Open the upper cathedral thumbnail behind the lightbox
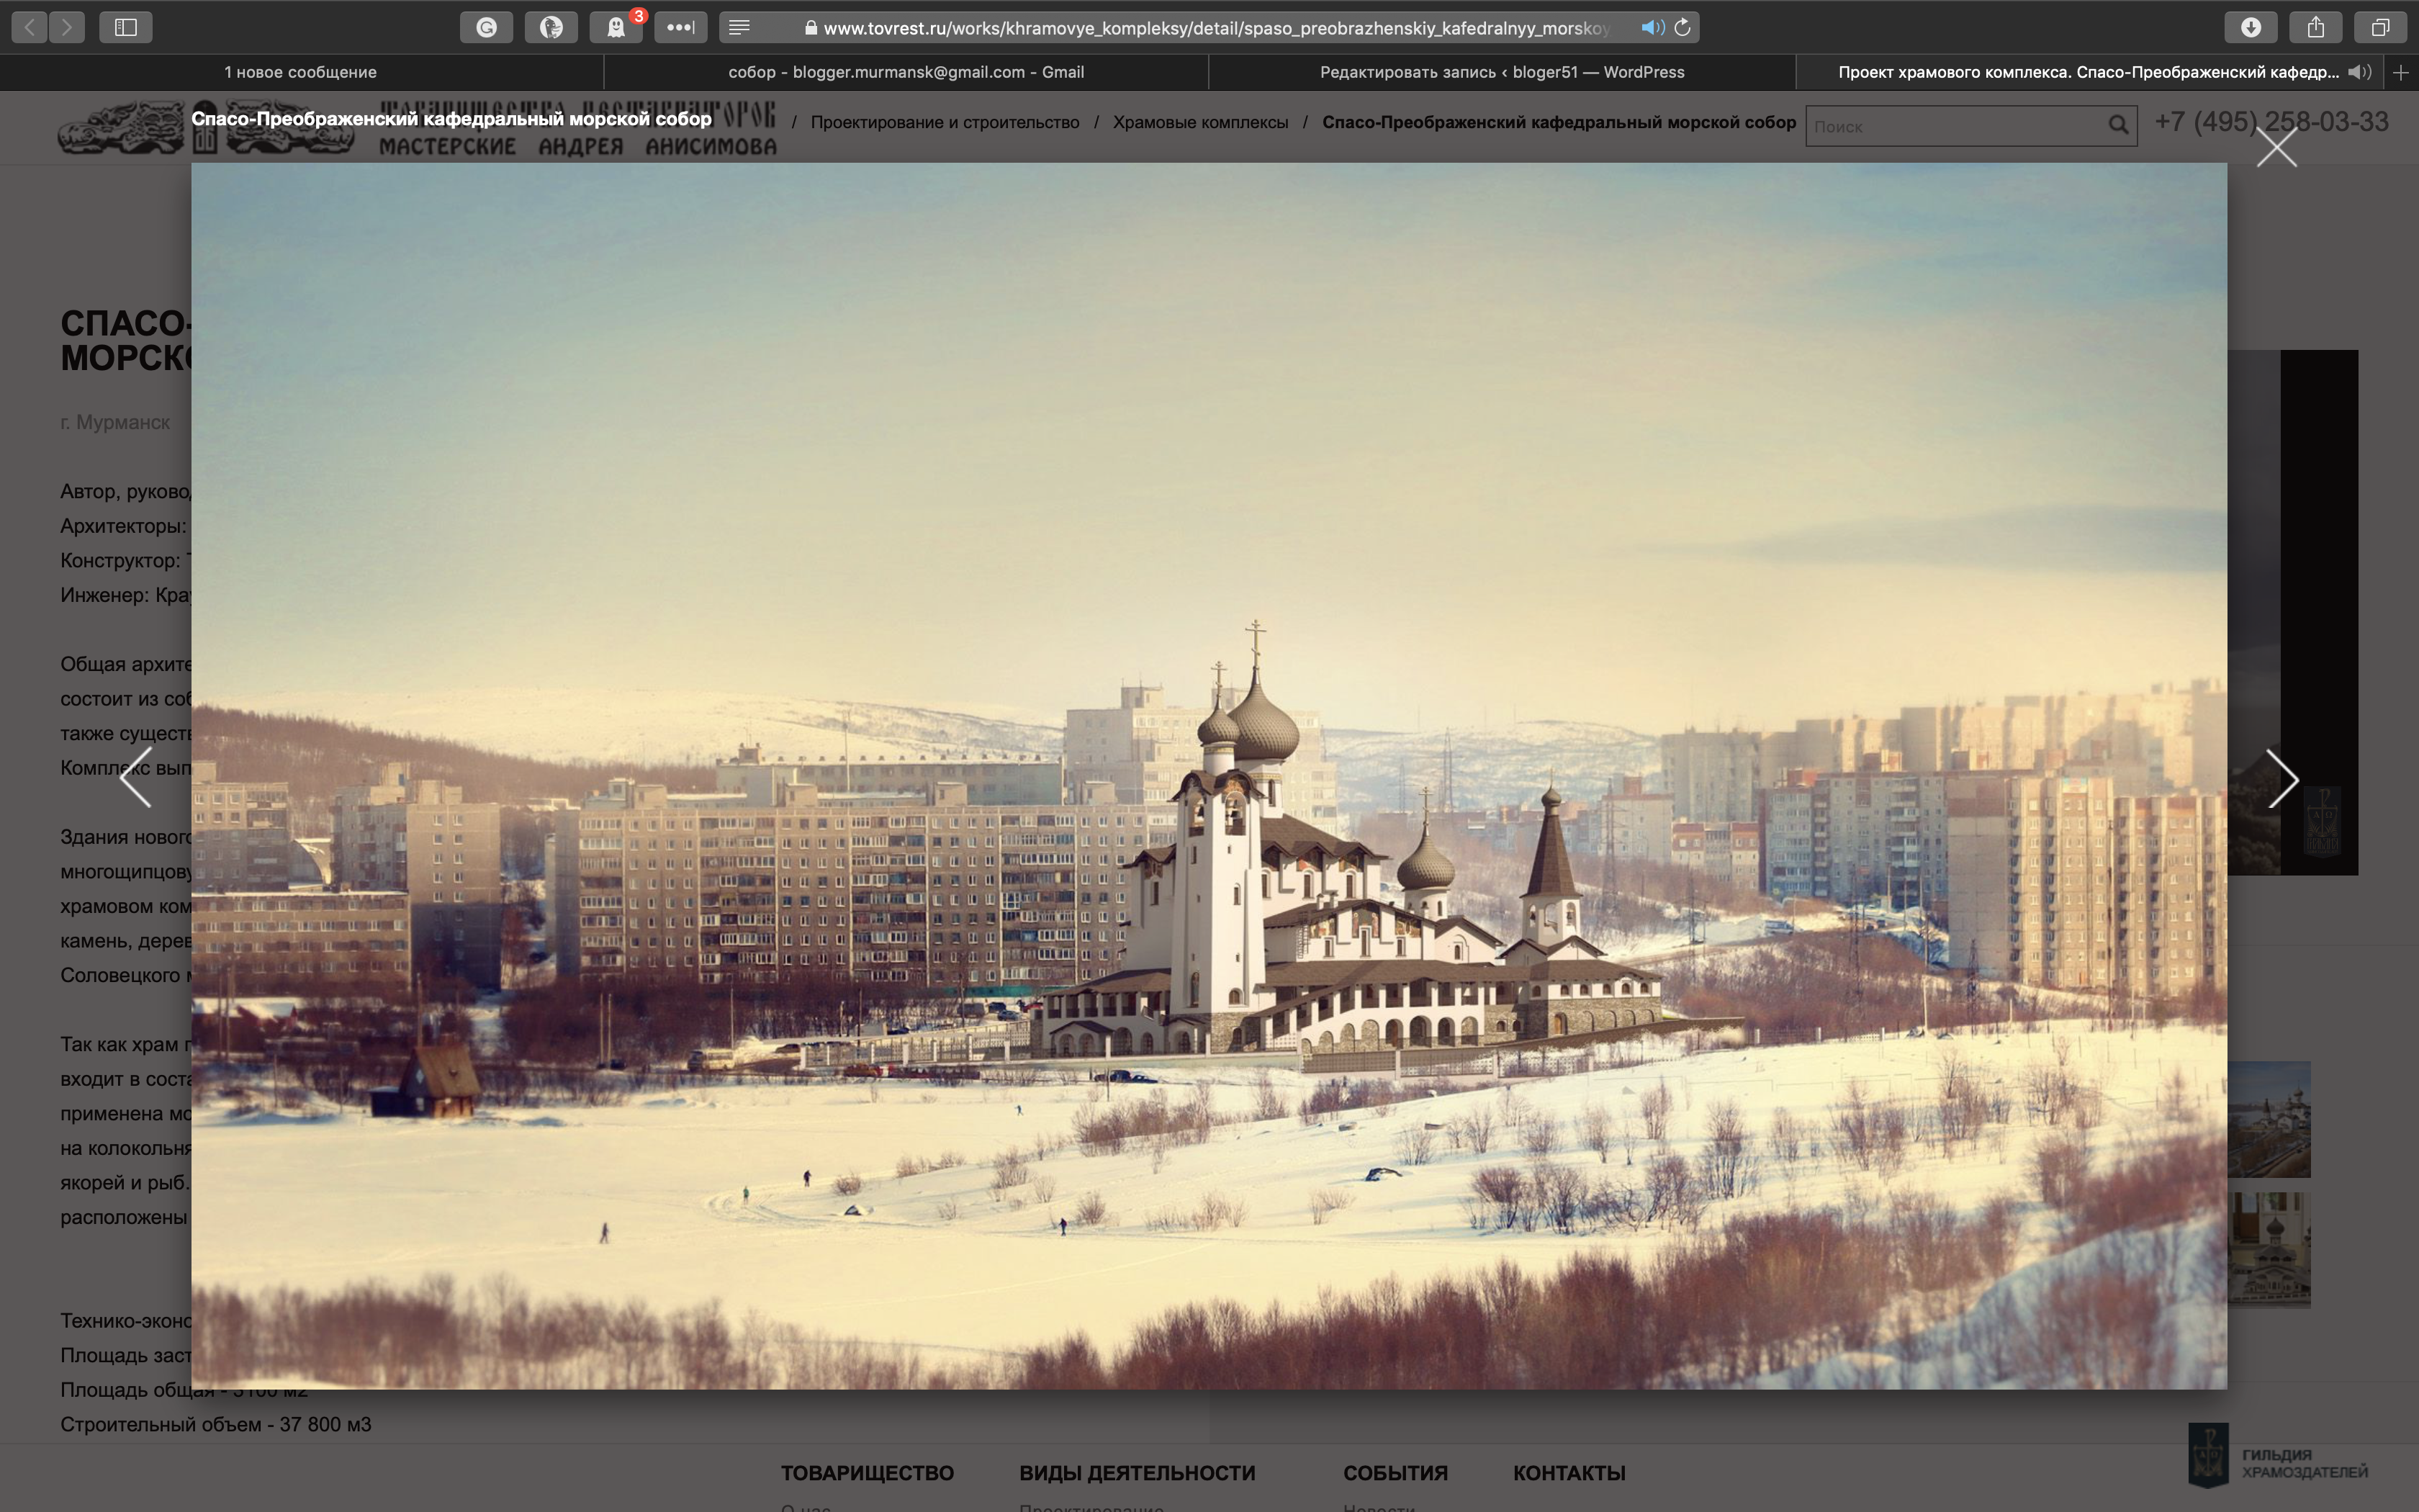 pos(2269,1119)
